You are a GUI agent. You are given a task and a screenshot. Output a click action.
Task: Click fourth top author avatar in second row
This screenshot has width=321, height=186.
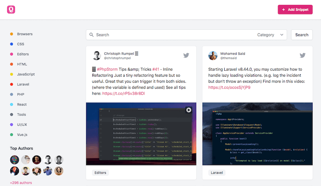(48, 171)
